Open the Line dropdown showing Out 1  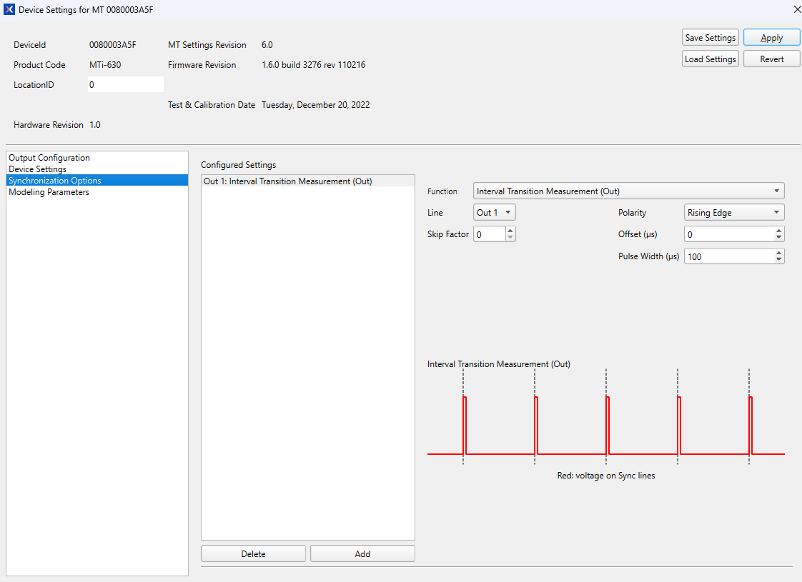pyautogui.click(x=494, y=213)
